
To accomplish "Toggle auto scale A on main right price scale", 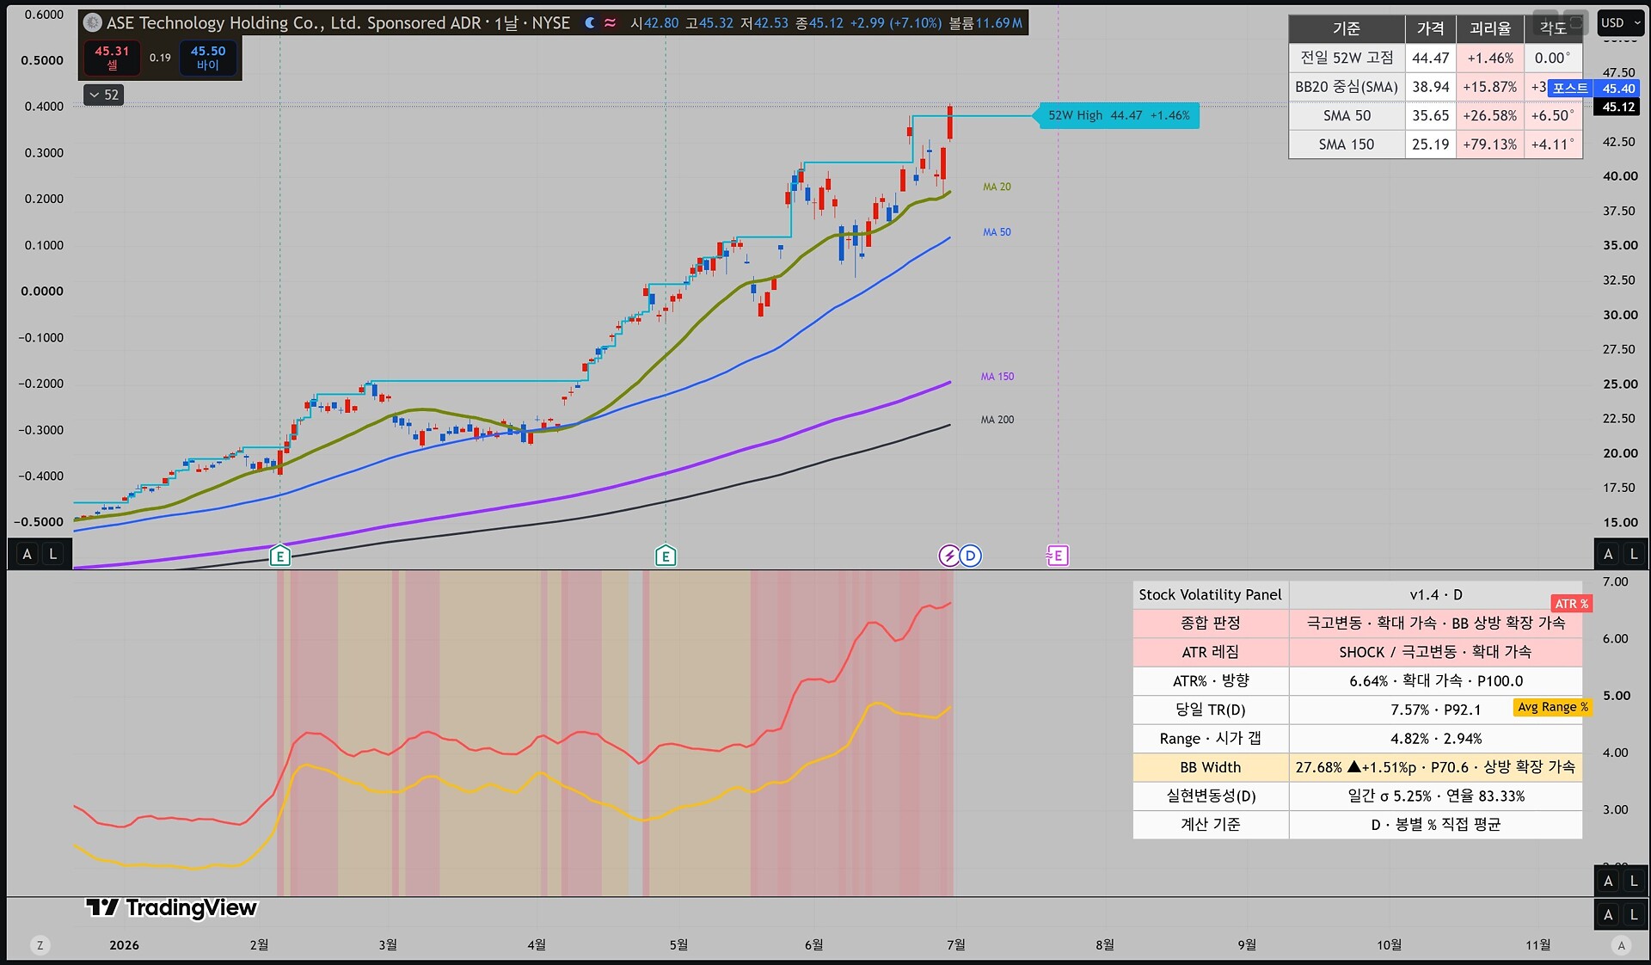I will [x=1608, y=554].
